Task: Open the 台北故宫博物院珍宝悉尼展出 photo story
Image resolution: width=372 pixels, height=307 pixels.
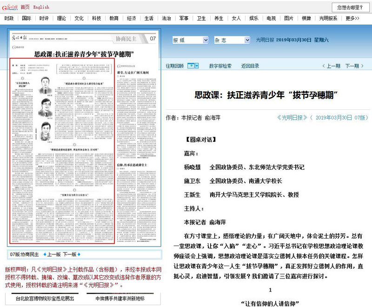Action: click(44, 298)
